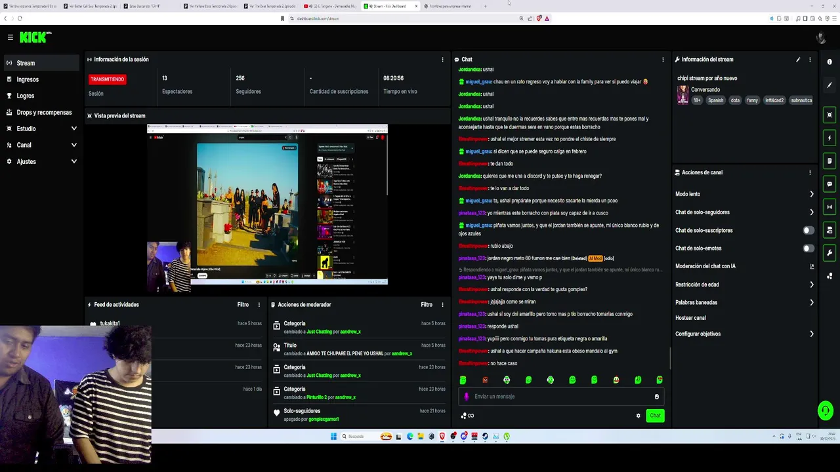Image resolution: width=840 pixels, height=472 pixels.
Task: Click the chat identity icon with infinity symbol
Action: pos(467,416)
